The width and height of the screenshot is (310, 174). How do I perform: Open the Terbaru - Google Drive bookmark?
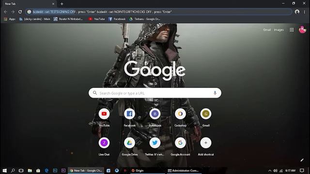click(x=145, y=19)
